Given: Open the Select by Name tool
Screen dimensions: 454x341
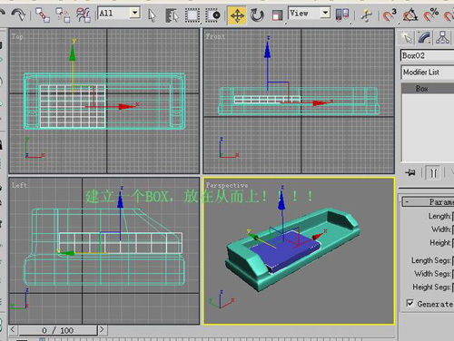Looking at the screenshot, I should 173,15.
